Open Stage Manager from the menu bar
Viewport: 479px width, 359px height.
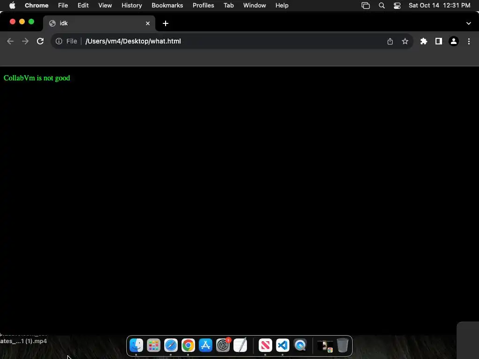click(x=366, y=5)
